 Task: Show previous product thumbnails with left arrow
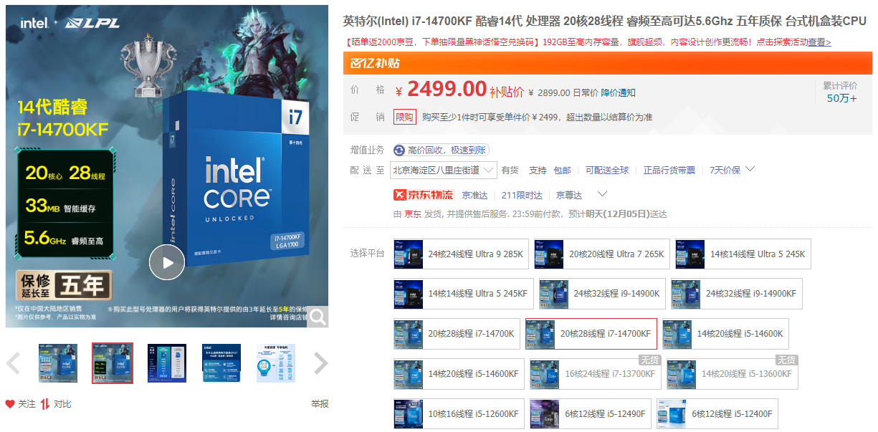[x=13, y=363]
